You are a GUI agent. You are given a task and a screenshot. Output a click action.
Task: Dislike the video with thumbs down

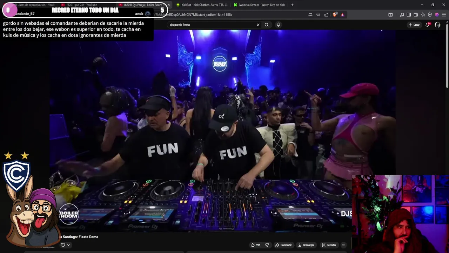coord(267,245)
